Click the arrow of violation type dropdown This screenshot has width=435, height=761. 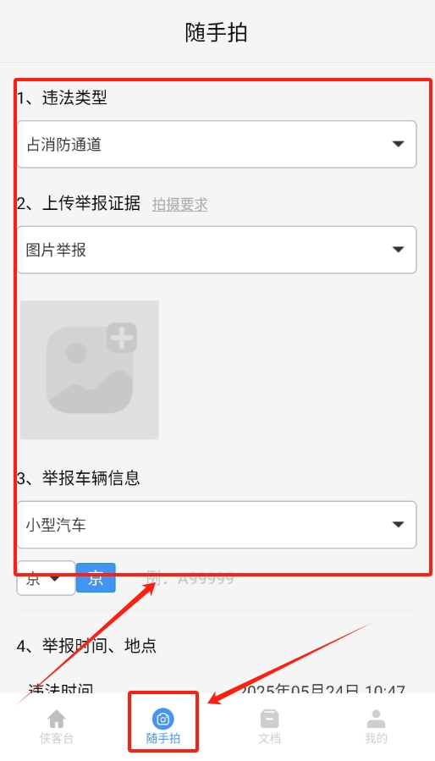(398, 144)
